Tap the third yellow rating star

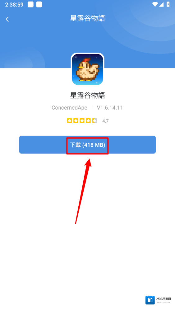point(82,121)
